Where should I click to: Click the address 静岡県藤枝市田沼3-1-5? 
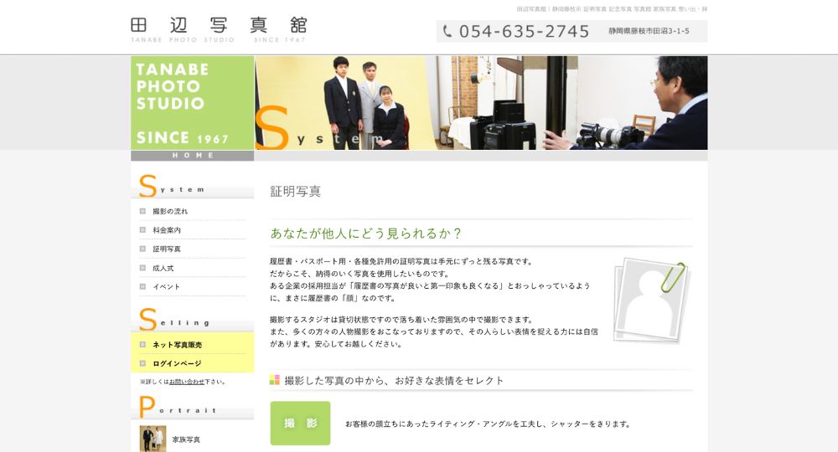point(649,31)
